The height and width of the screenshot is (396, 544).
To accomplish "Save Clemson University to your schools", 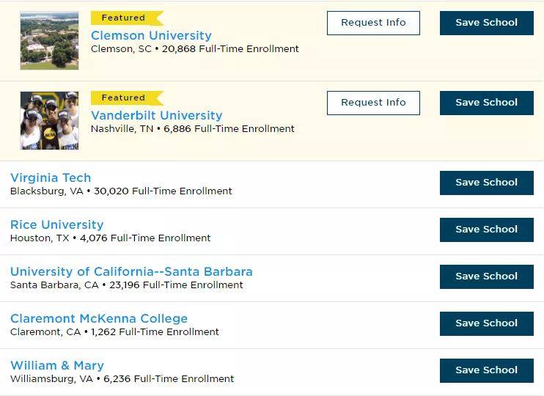I will coord(486,23).
